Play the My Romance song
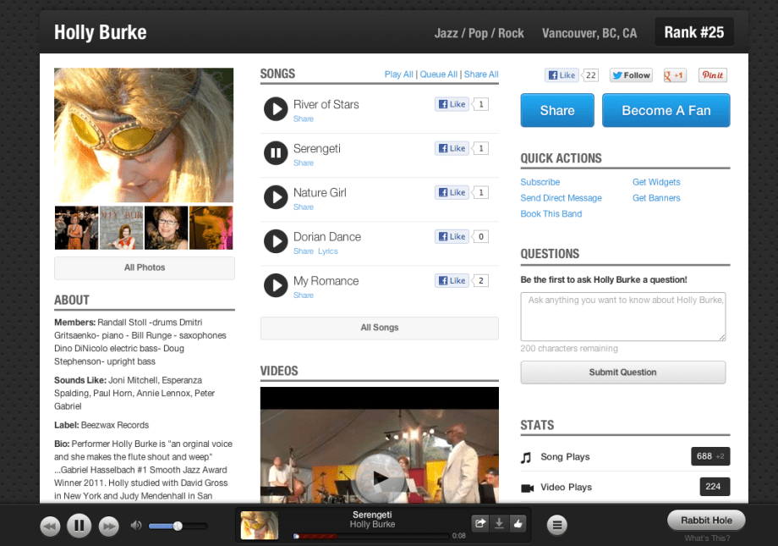Image resolution: width=778 pixels, height=546 pixels. 276,285
